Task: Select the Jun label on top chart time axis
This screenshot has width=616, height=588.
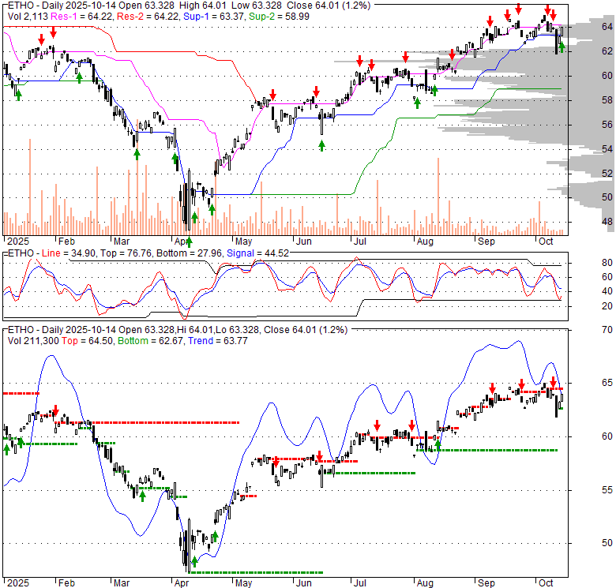Action: (303, 241)
